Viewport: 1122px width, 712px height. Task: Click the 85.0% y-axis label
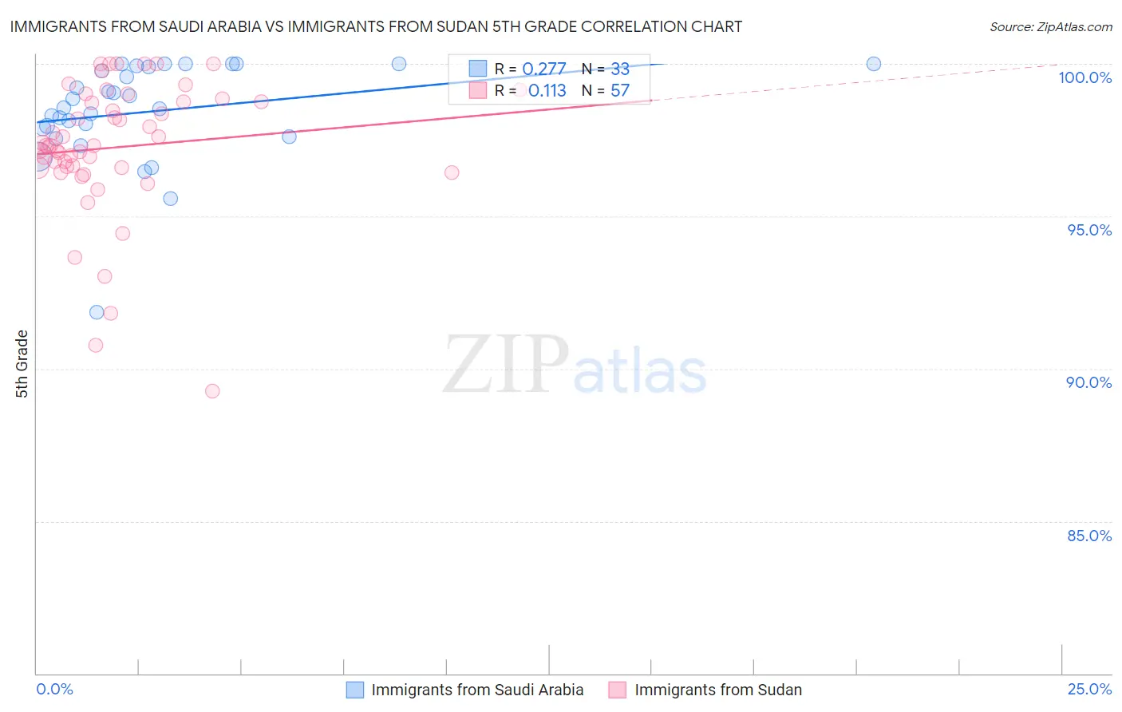pyautogui.click(x=1089, y=536)
